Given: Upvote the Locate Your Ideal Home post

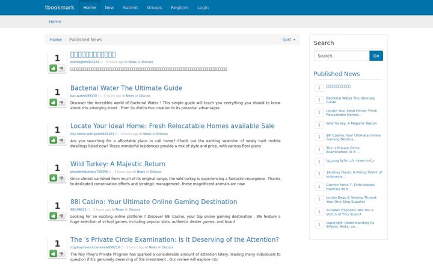Looking at the screenshot, I should (x=54, y=140).
